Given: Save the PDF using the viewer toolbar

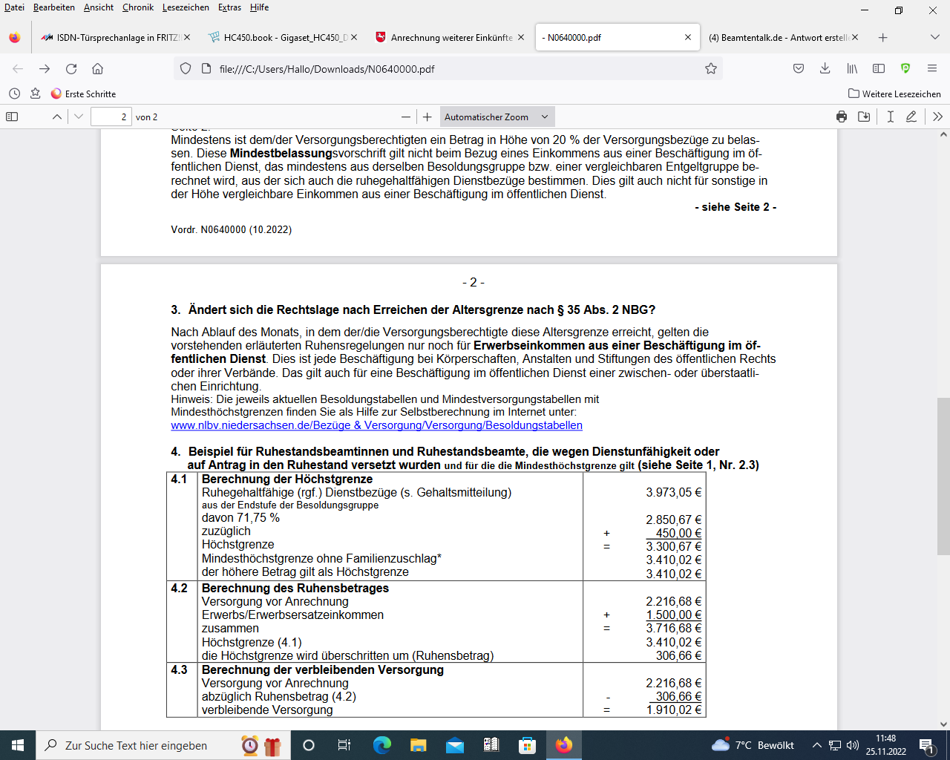Looking at the screenshot, I should (x=864, y=117).
